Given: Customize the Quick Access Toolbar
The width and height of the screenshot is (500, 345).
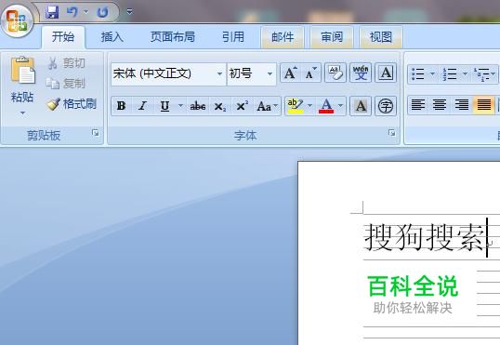Looking at the screenshot, I should (129, 12).
